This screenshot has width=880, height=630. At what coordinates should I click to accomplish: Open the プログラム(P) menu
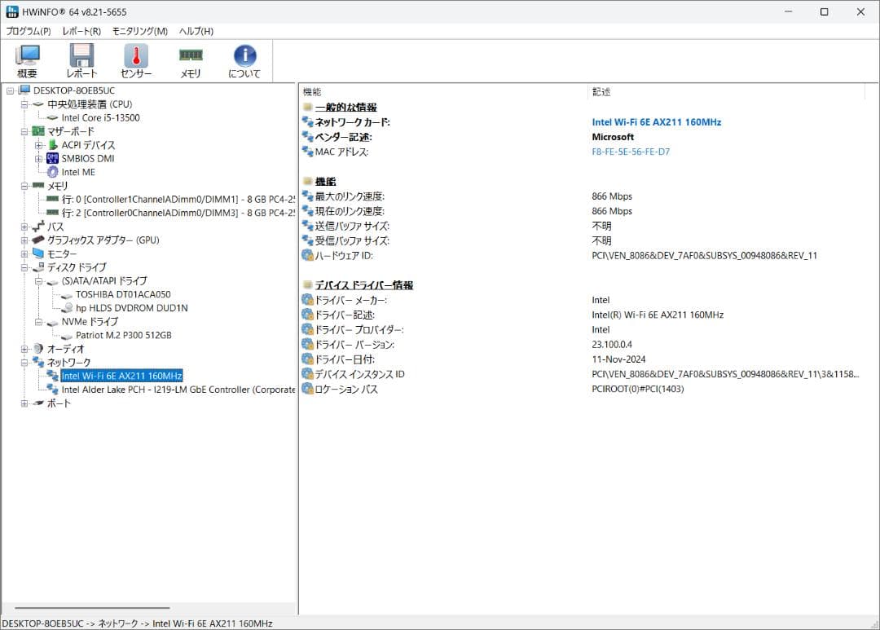point(29,31)
